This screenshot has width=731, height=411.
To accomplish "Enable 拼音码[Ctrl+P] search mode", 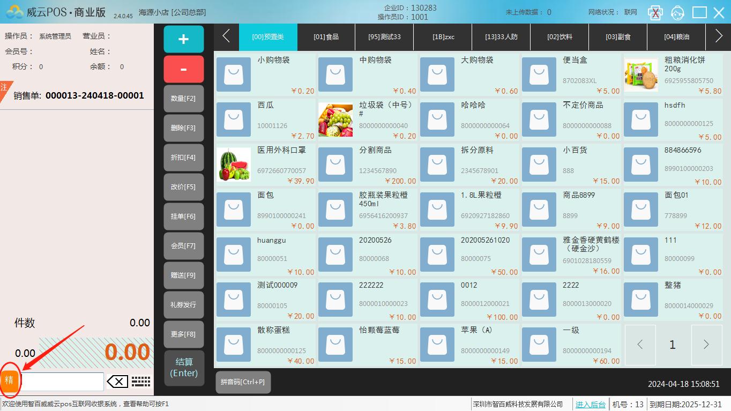I will click(x=243, y=382).
